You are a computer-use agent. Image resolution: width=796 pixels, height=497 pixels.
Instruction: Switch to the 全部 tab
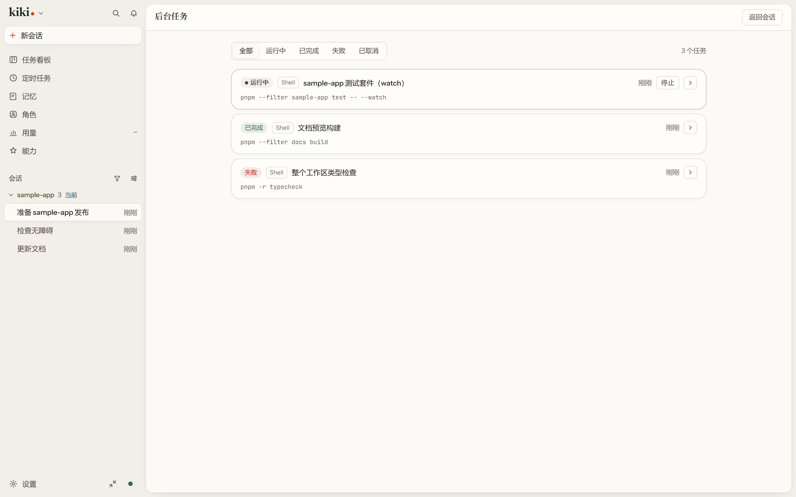pos(246,51)
